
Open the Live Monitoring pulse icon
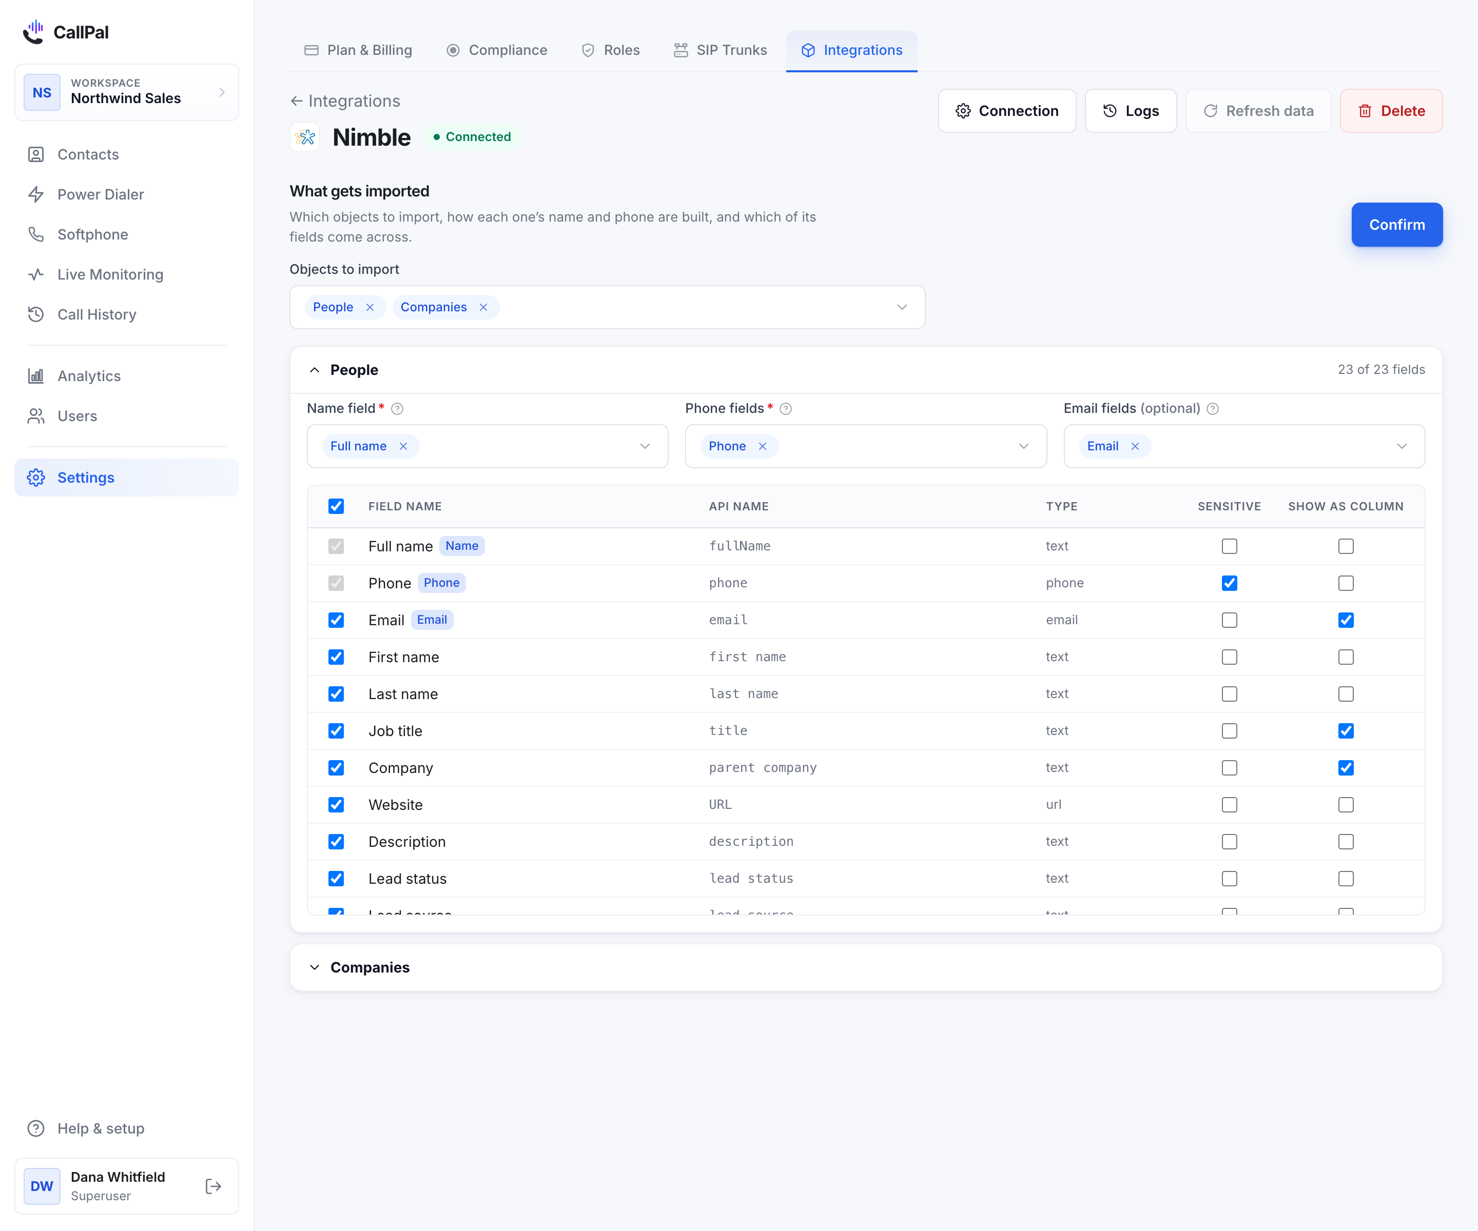coord(36,274)
